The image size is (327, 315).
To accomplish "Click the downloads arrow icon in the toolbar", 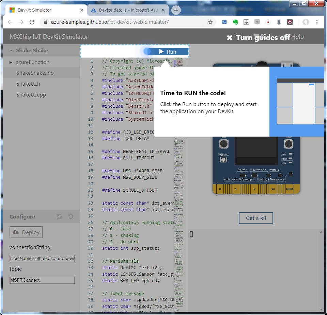I will click(x=246, y=22).
